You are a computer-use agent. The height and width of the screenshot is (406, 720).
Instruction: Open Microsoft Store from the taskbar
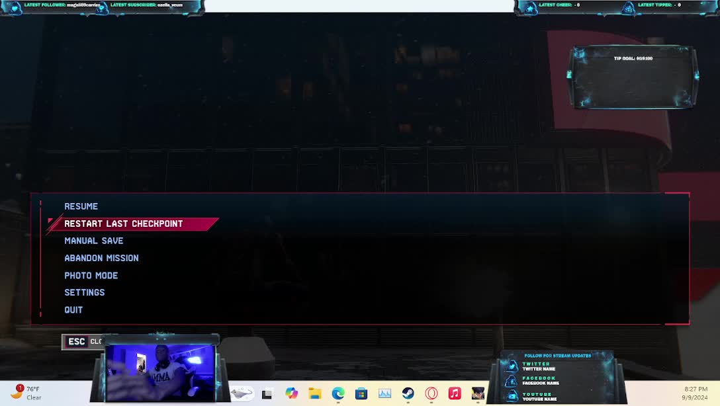click(361, 393)
